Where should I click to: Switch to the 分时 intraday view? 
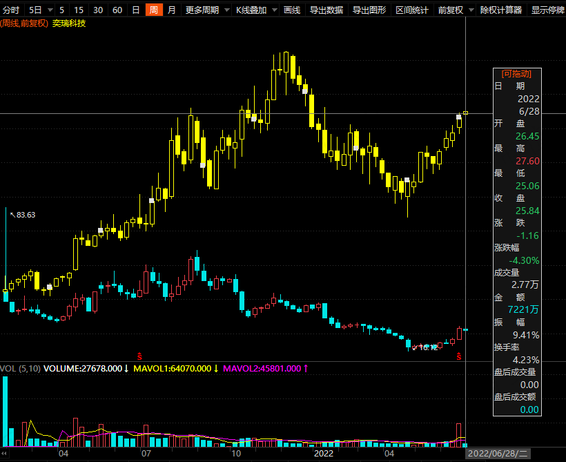(x=11, y=10)
